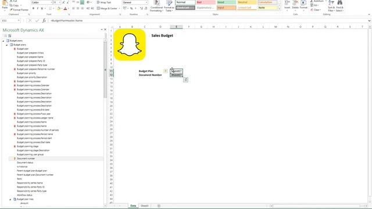The image size is (372, 209).
Task: Select Document status field in tree
Action: coord(25,163)
